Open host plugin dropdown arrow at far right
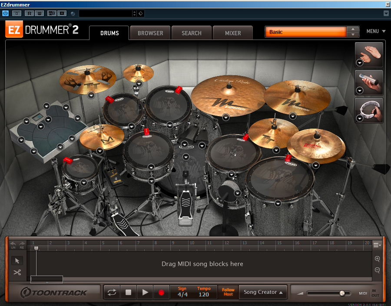391x306 pixels. click(386, 13)
